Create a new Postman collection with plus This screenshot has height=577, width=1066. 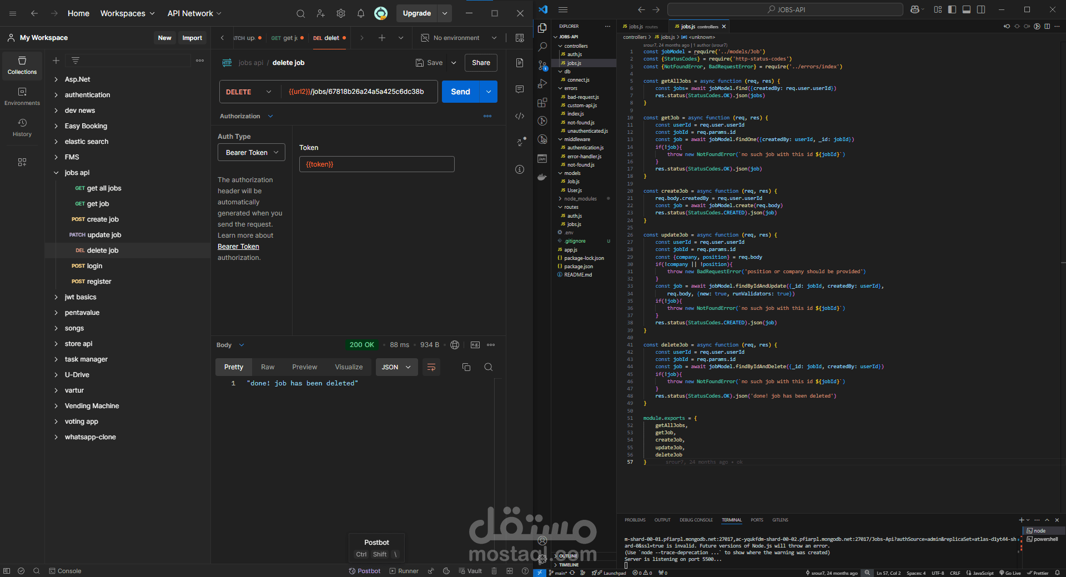tap(56, 61)
